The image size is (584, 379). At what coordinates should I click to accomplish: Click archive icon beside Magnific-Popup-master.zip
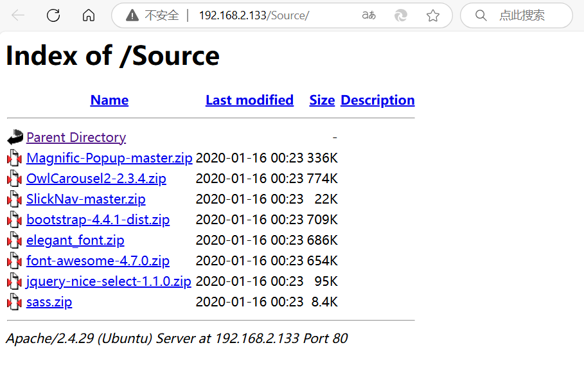pos(15,158)
